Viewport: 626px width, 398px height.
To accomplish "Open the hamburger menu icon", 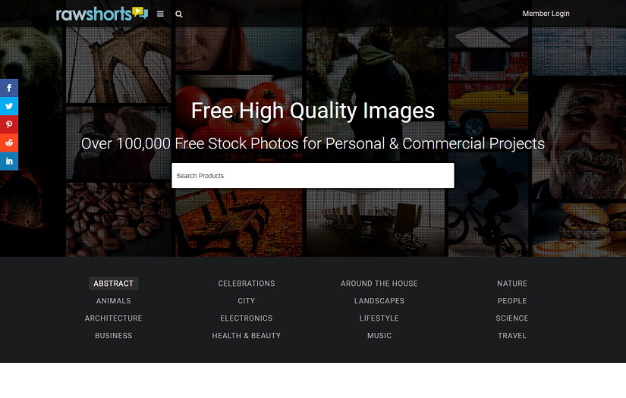I will point(160,14).
